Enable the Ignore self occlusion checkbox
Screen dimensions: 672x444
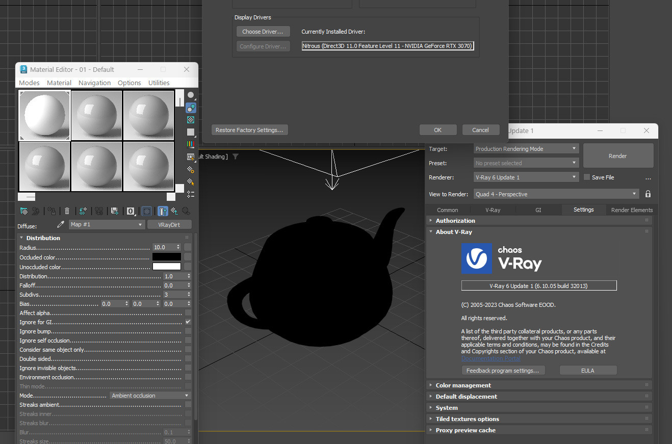coord(188,341)
